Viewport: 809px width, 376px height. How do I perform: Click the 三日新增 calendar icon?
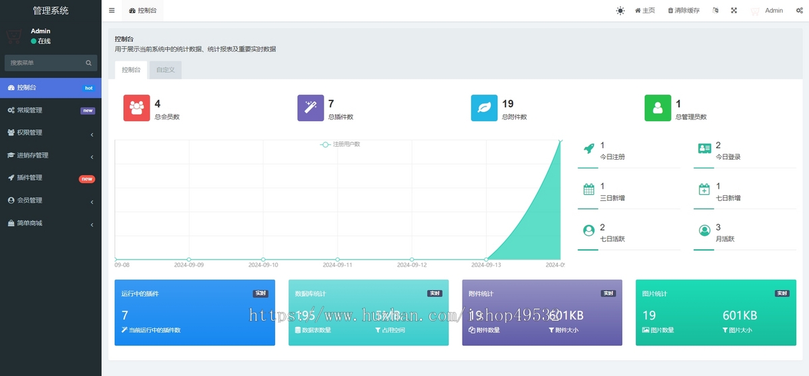(589, 189)
